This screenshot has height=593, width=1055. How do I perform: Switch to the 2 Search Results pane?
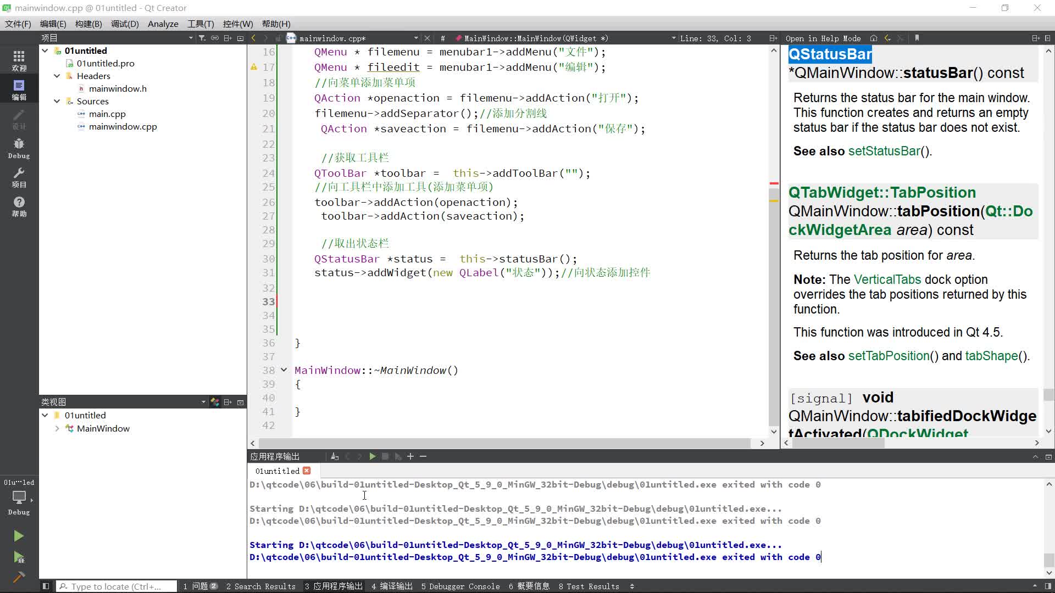pyautogui.click(x=261, y=586)
